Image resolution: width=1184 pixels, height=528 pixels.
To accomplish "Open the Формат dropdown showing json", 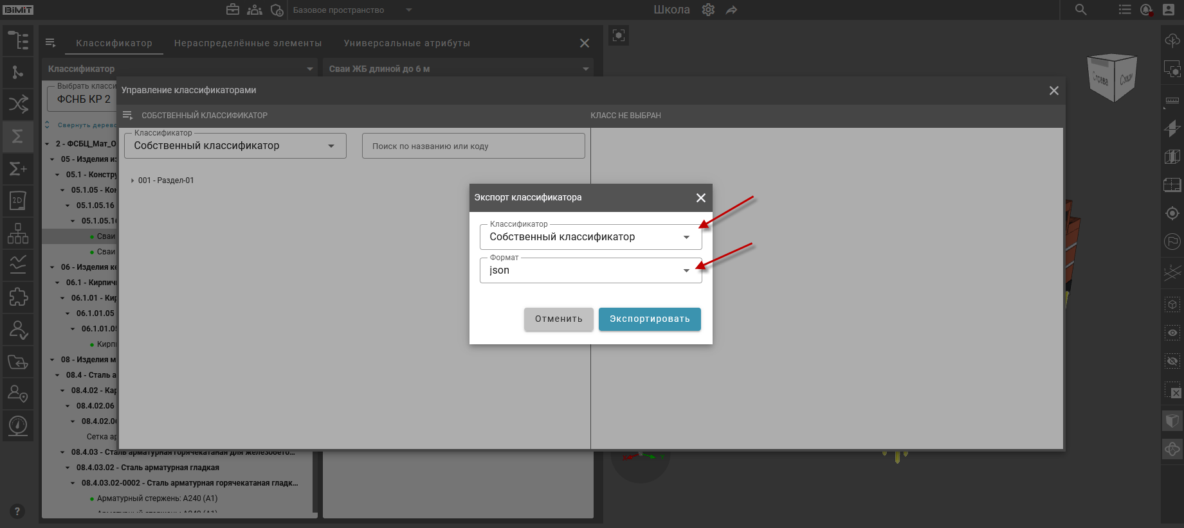I will [x=590, y=270].
